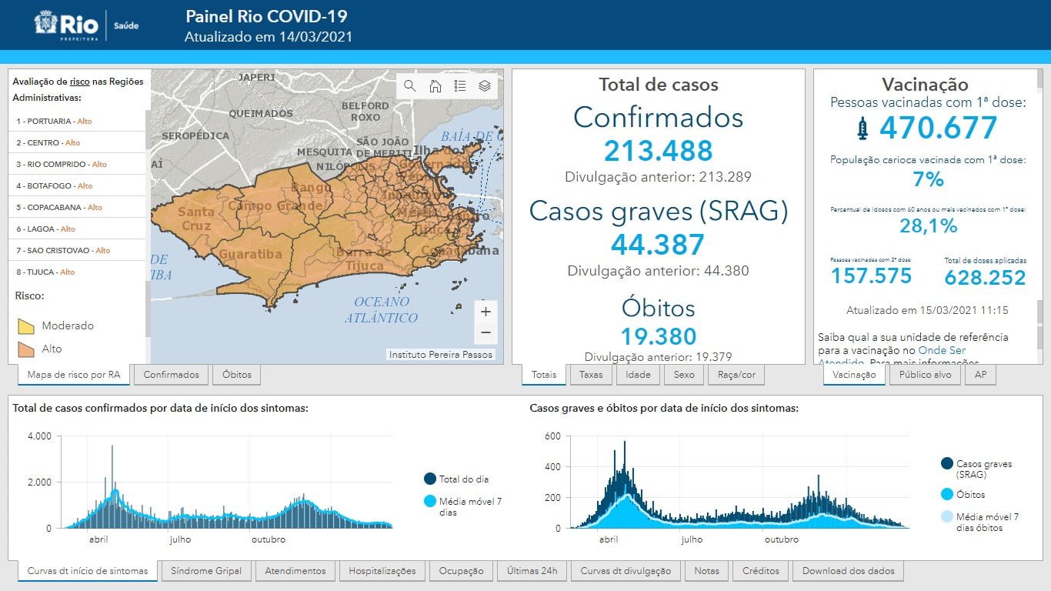Click the vaccination syringe icon

point(862,129)
